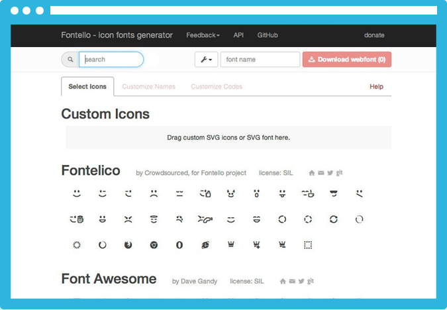Click Fontelico's email envelope icon
The width and height of the screenshot is (447, 310).
tap(321, 173)
